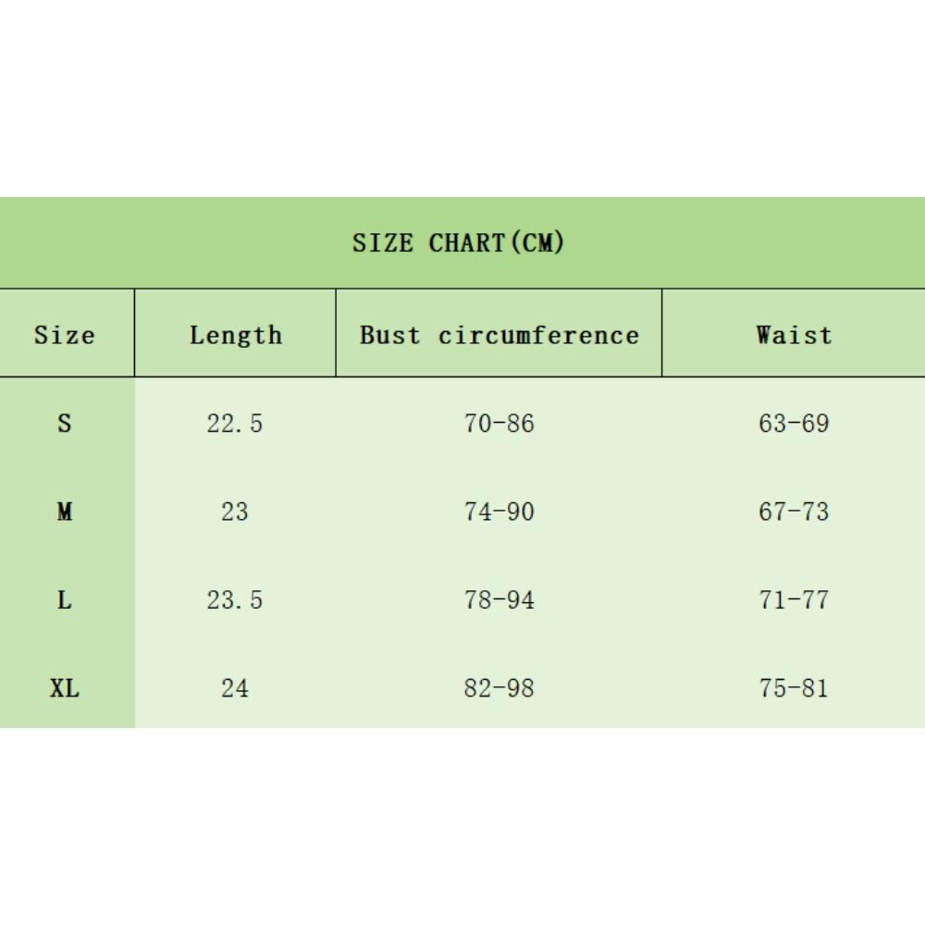Select the 67-73 waist measurement
Viewport: 925px width, 925px height.
794,512
